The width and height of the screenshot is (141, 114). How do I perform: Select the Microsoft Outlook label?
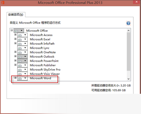(42, 57)
